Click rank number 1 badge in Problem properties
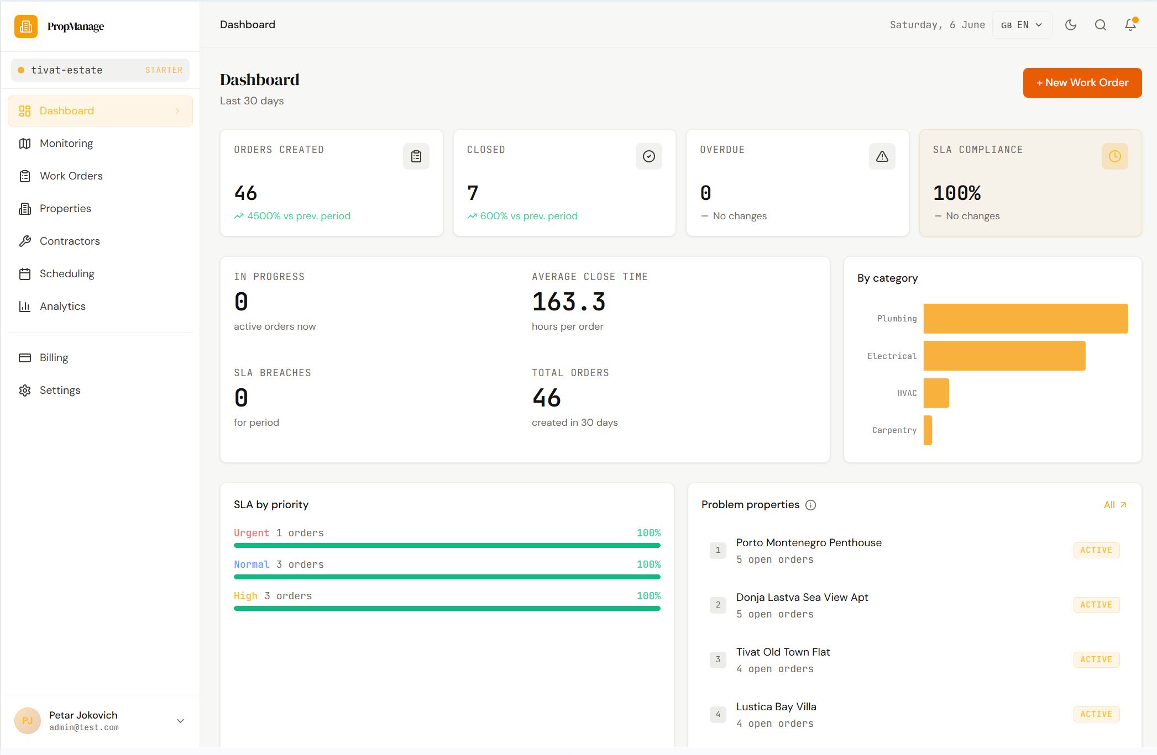Screen dimensions: 1157x755 tap(718, 551)
